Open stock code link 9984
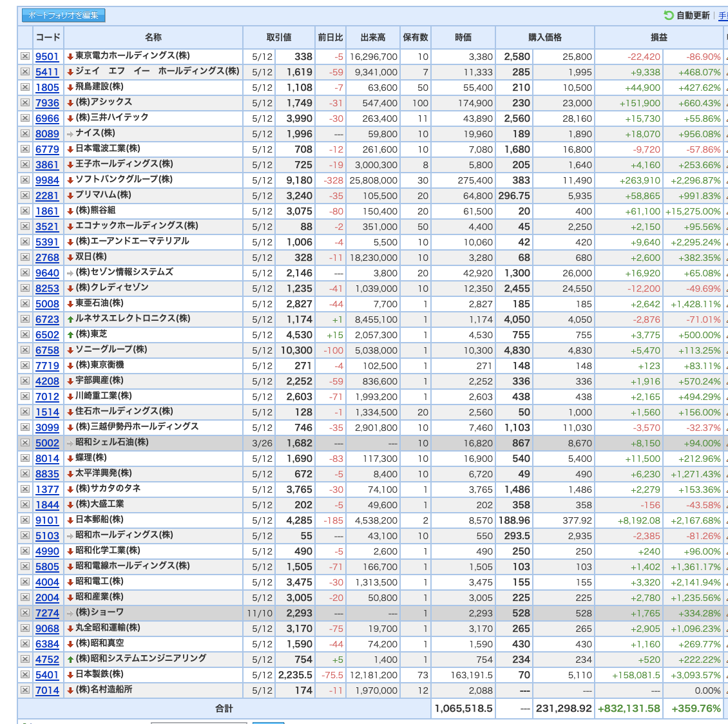The image size is (728, 724). click(48, 180)
